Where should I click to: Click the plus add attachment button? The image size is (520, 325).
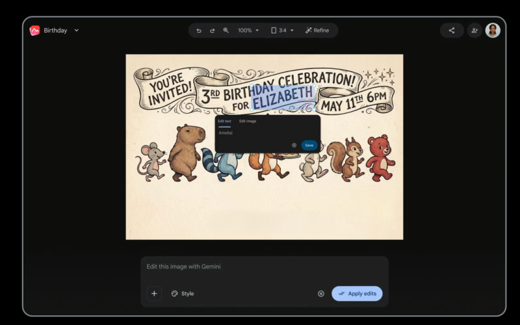[x=154, y=294]
